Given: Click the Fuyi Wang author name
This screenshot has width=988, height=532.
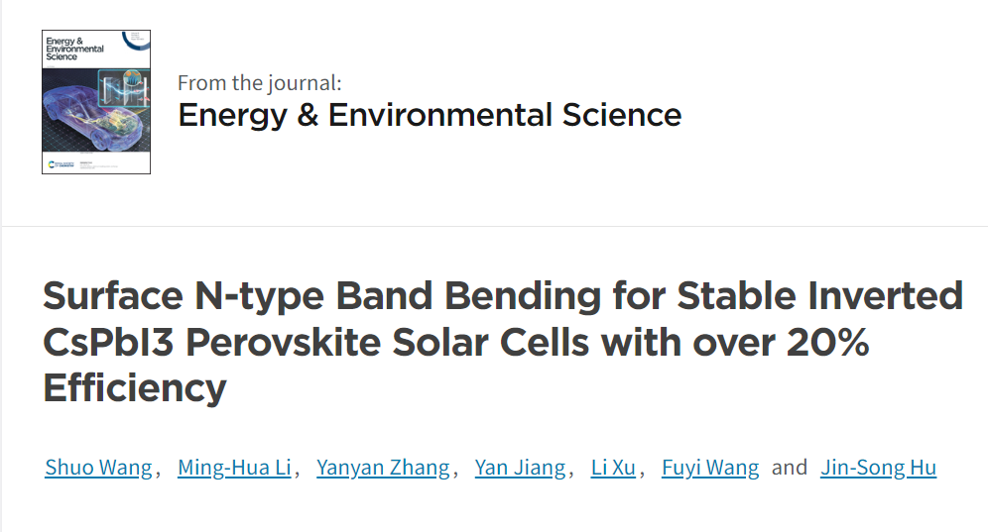Looking at the screenshot, I should [x=710, y=468].
